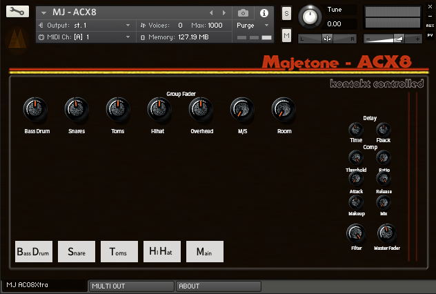The image size is (436, 294).
Task: Mute the instrument with M button
Action: coord(287,35)
